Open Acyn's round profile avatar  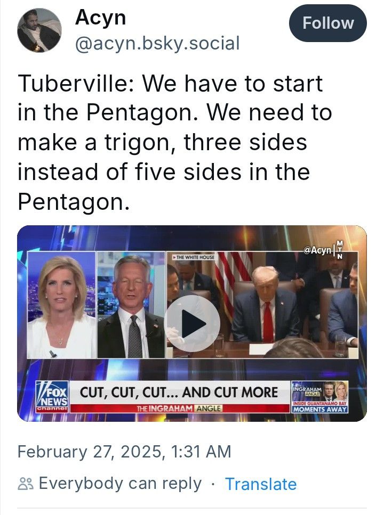click(x=39, y=30)
